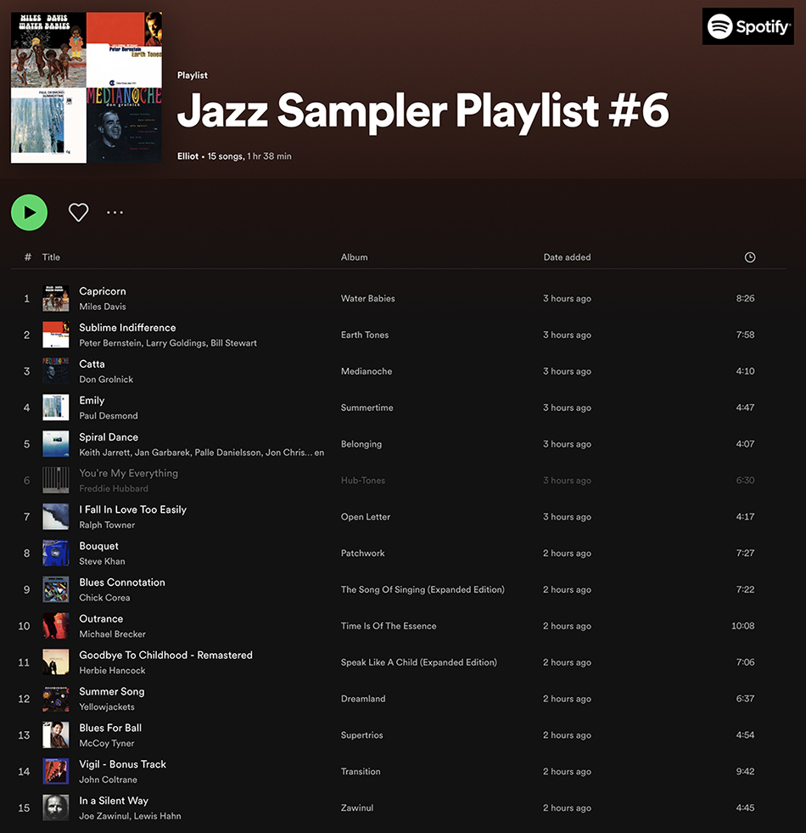Open the Open Letter album link
Image resolution: width=806 pixels, height=833 pixels.
[366, 517]
